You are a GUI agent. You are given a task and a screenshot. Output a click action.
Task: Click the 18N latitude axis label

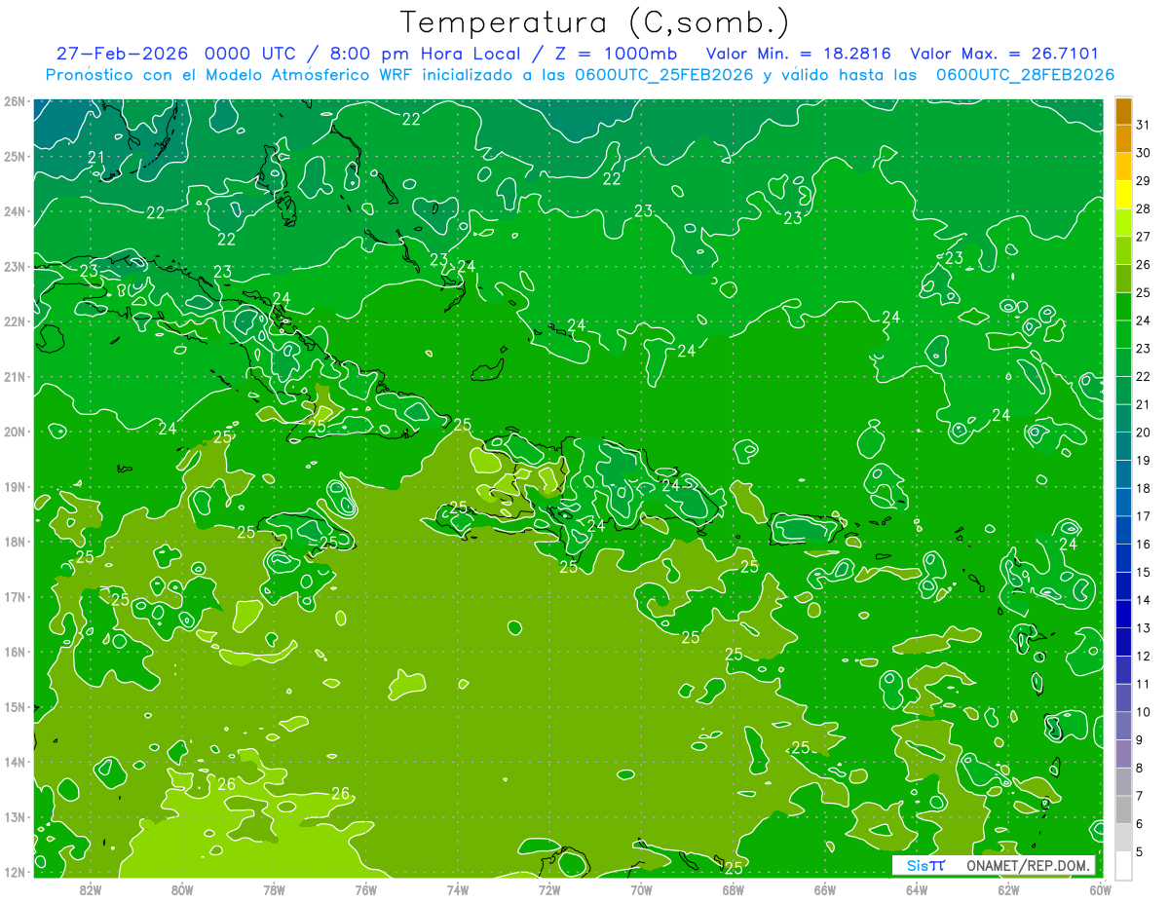pyautogui.click(x=14, y=542)
